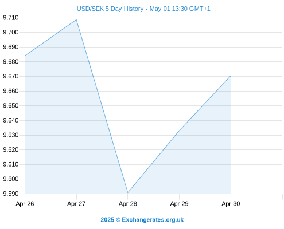The height and width of the screenshot is (229, 284).
Task: Select the Apr 29 x-axis label
Action: pyautogui.click(x=179, y=204)
